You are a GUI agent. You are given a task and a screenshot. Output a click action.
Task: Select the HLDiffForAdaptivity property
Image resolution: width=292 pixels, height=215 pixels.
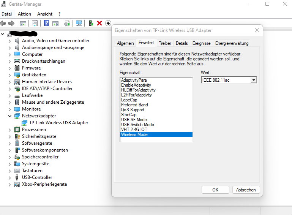(156, 90)
